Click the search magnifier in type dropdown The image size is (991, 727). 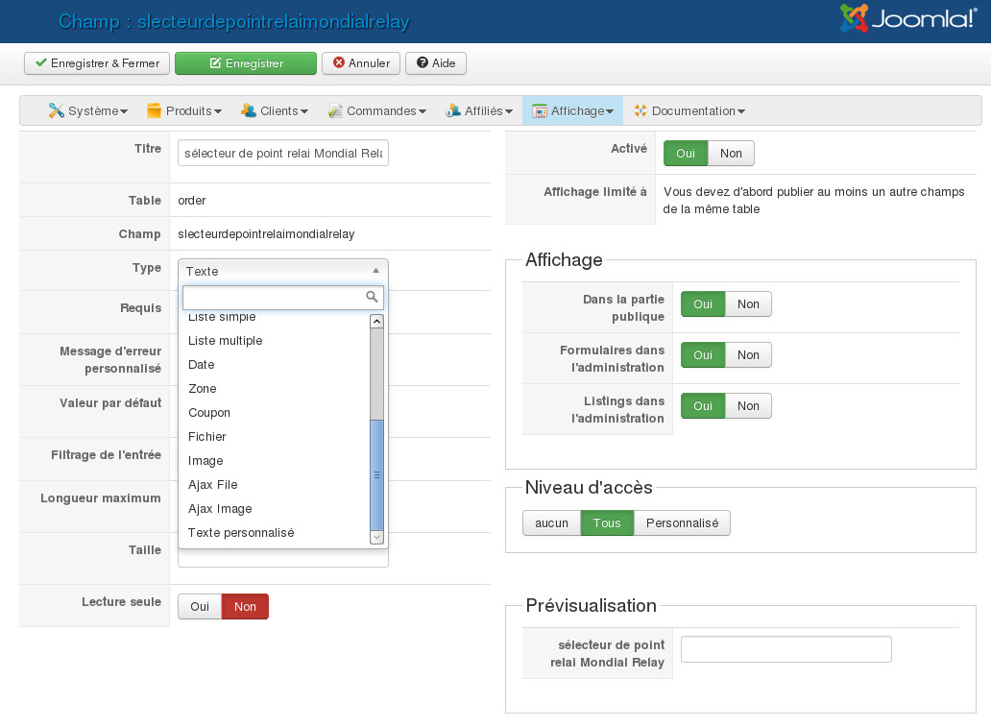pyautogui.click(x=372, y=297)
